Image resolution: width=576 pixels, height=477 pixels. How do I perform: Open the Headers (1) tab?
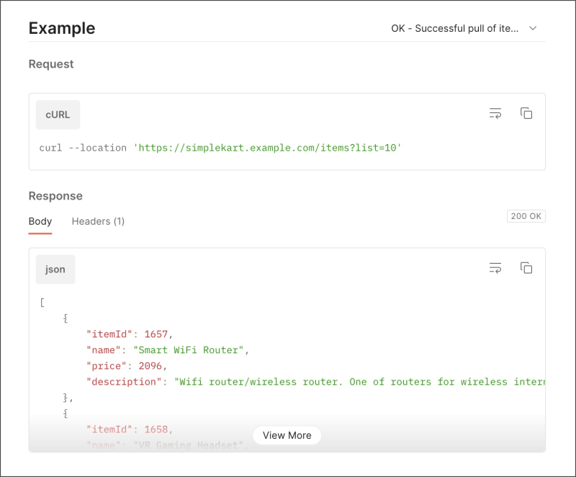tap(98, 221)
